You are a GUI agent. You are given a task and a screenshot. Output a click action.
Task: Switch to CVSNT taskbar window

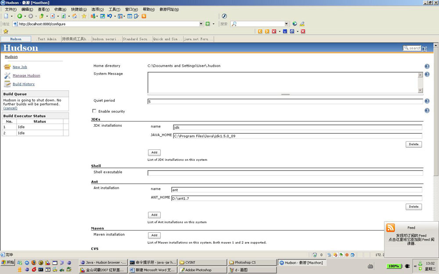click(x=202, y=263)
